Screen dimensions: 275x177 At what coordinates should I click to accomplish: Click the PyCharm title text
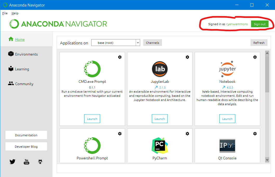pyautogui.click(x=160, y=158)
